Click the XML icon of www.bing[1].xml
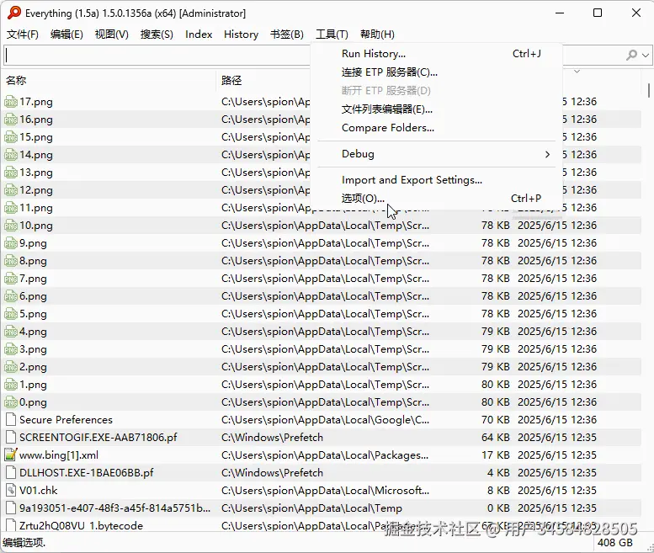This screenshot has height=553, width=654. (10, 455)
